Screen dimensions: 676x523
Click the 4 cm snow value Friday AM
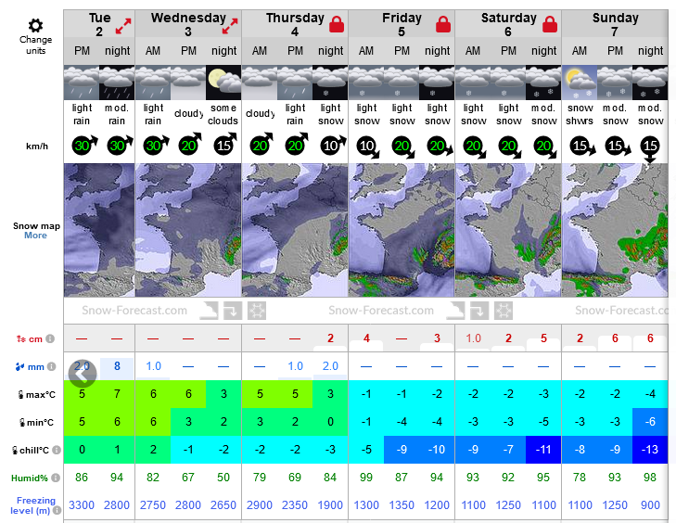coord(366,338)
